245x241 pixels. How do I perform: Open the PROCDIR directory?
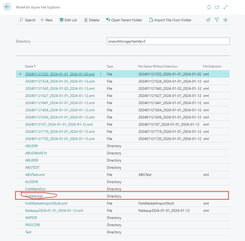(32, 225)
